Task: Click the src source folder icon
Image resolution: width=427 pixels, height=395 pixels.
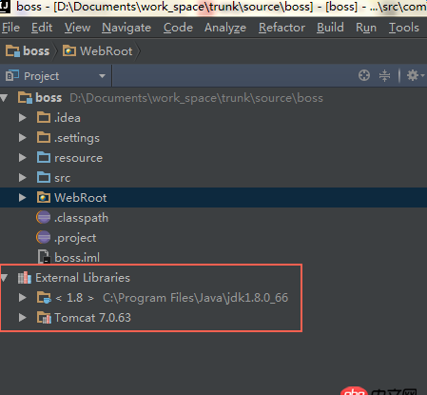Action: click(44, 178)
